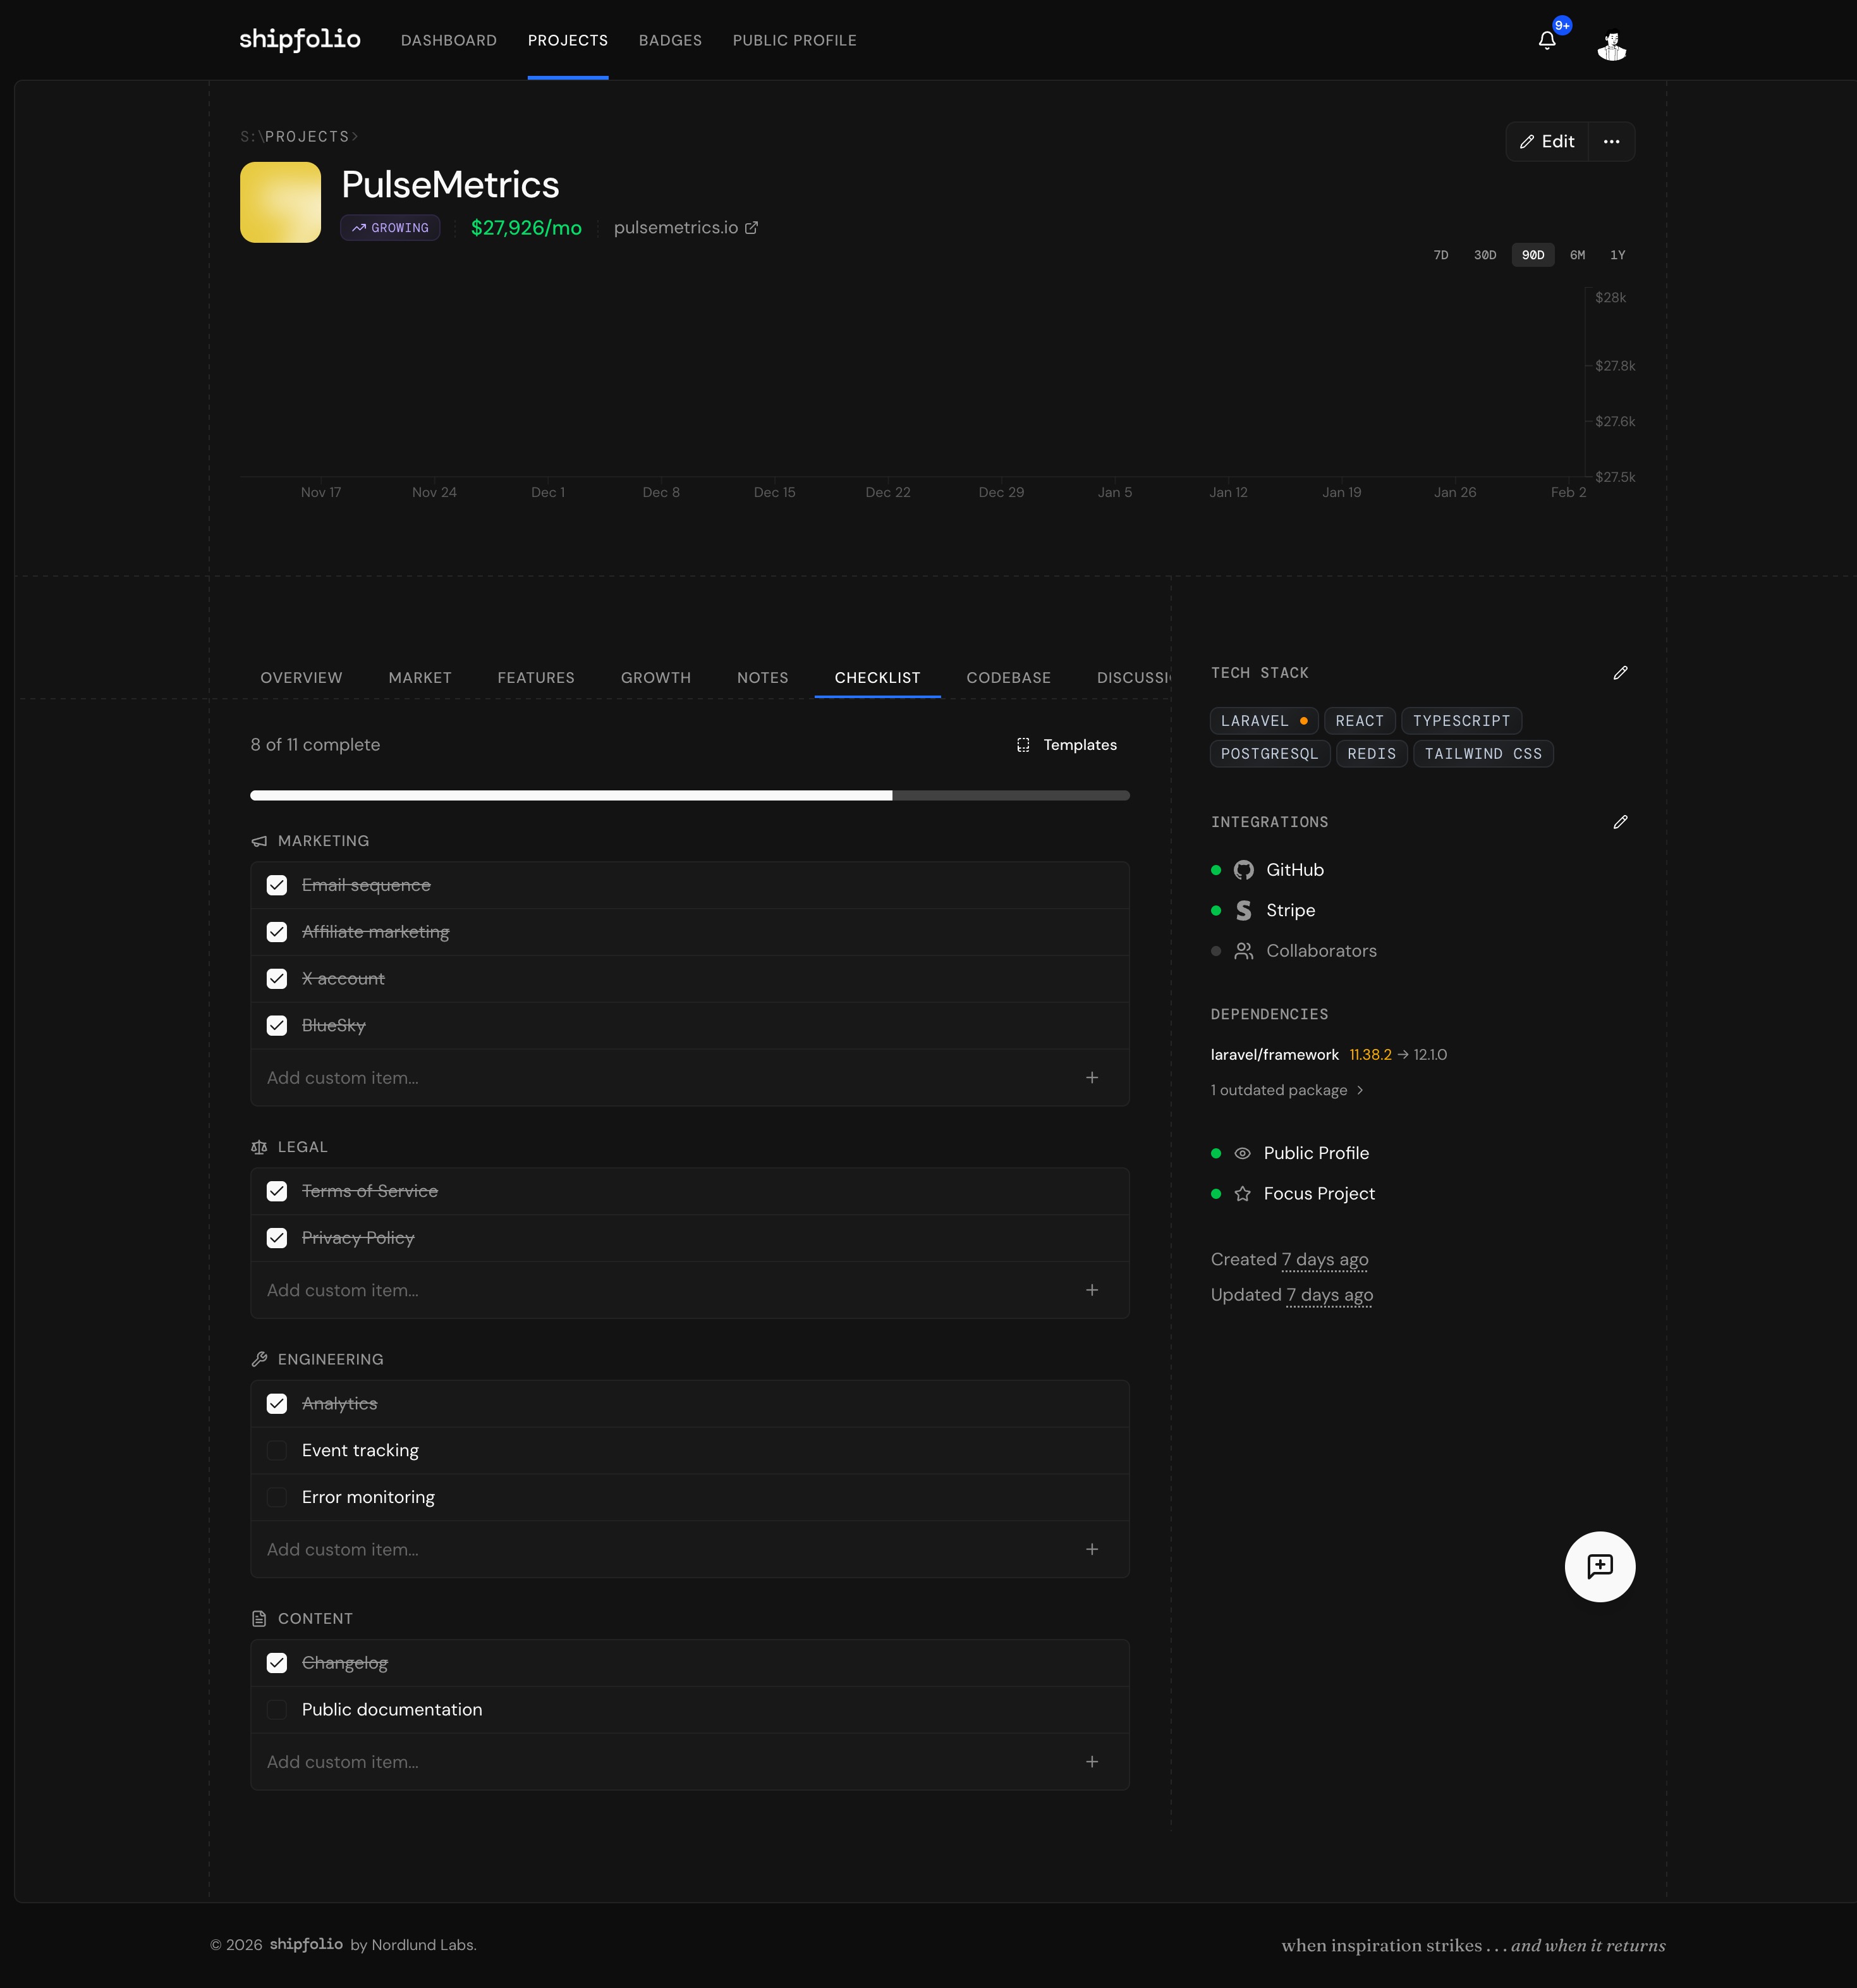Open the notifications bell

[x=1546, y=41]
